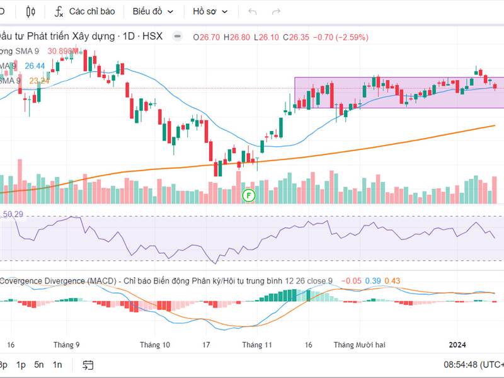Open the timezone menu showing 08:54:48 UTC
Image resolution: width=504 pixels, height=378 pixels.
[472, 365]
